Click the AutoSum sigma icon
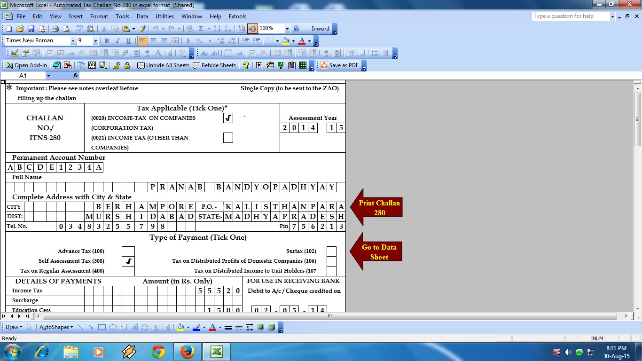Image resolution: width=642 pixels, height=361 pixels. (201, 29)
